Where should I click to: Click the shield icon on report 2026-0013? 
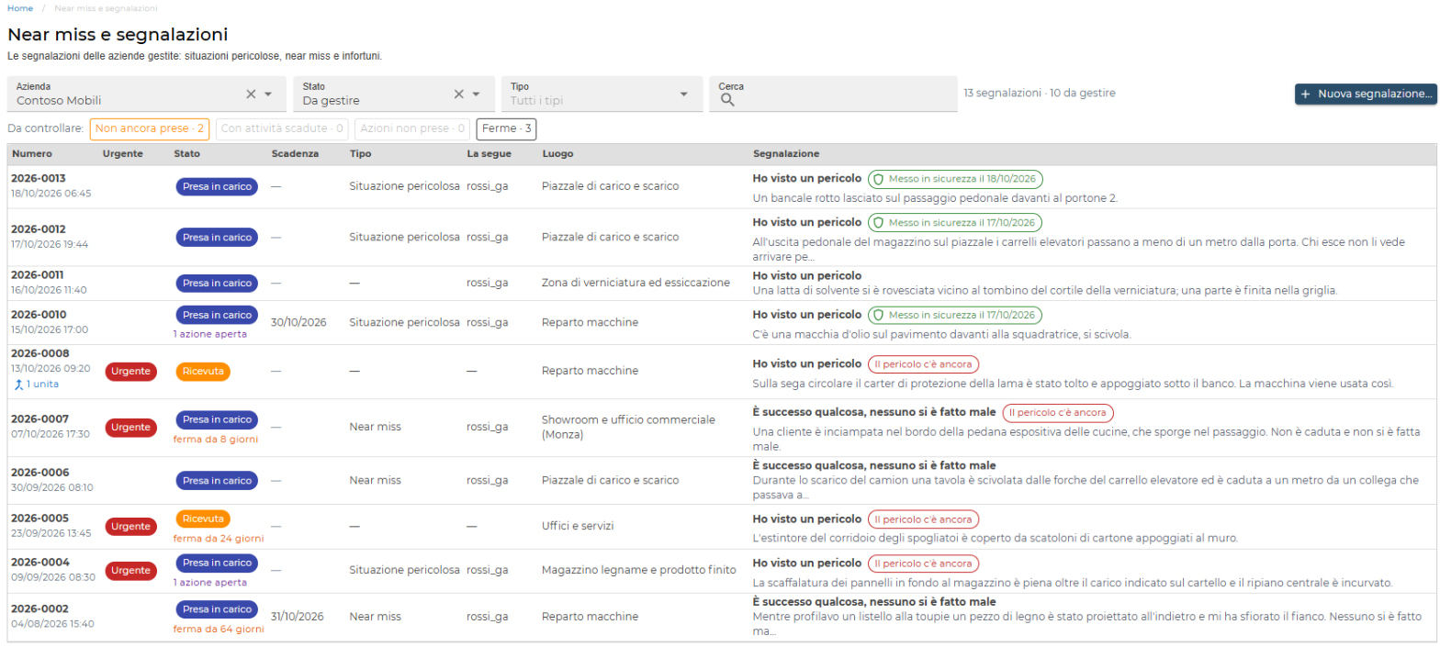[878, 179]
